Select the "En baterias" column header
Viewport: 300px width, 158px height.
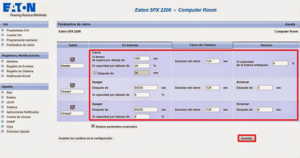point(130,45)
